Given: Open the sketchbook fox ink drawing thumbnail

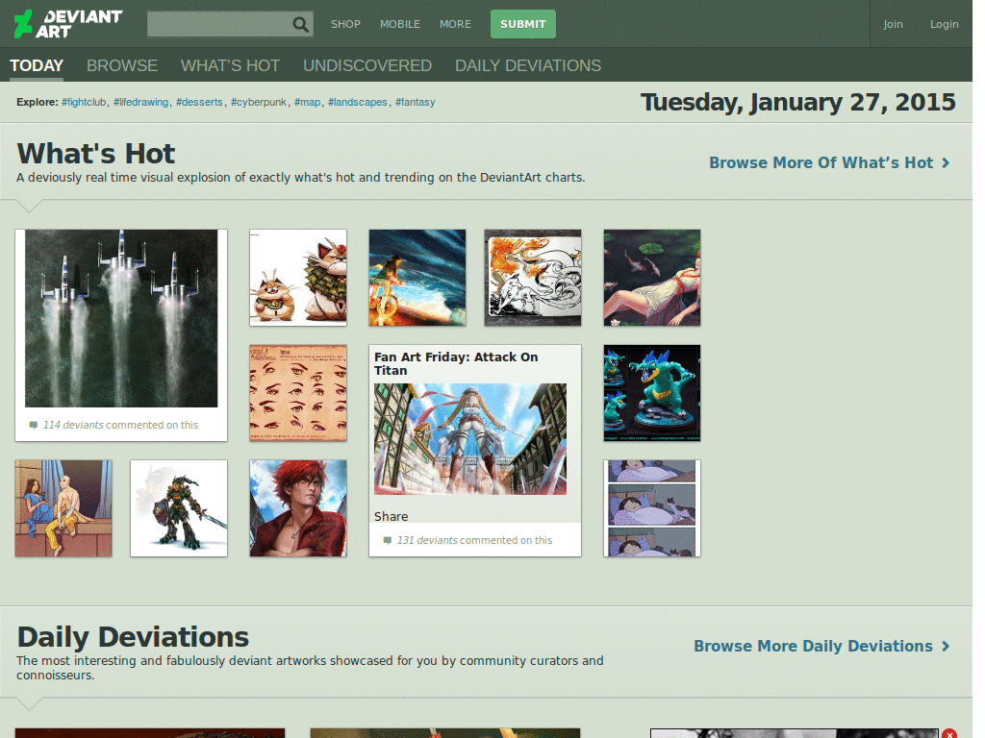Looking at the screenshot, I should pos(533,278).
